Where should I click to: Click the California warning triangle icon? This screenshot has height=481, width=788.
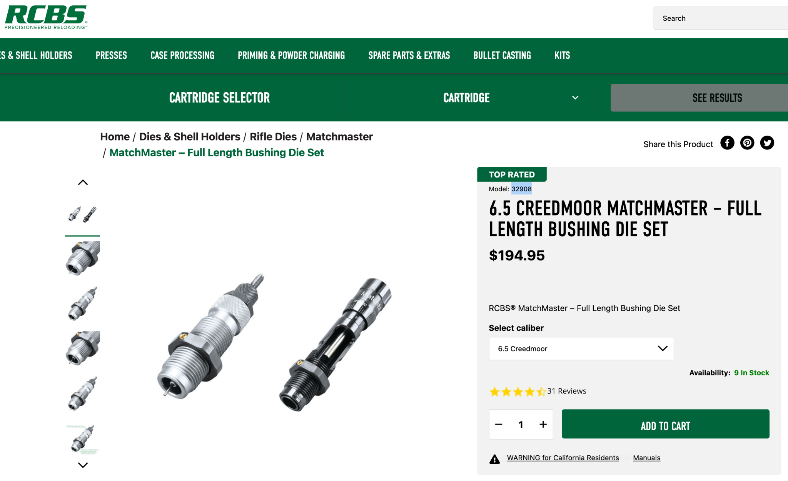point(494,459)
